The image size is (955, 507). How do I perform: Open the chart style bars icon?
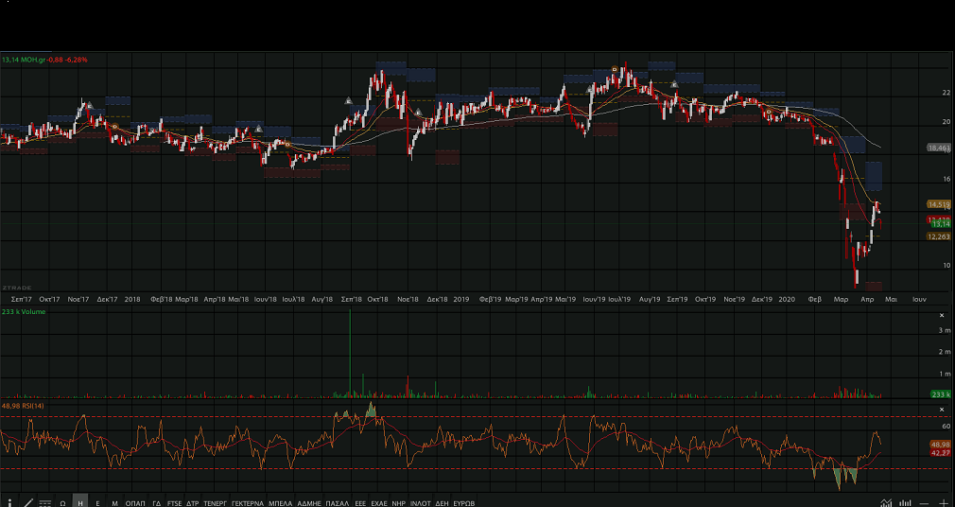pyautogui.click(x=44, y=502)
